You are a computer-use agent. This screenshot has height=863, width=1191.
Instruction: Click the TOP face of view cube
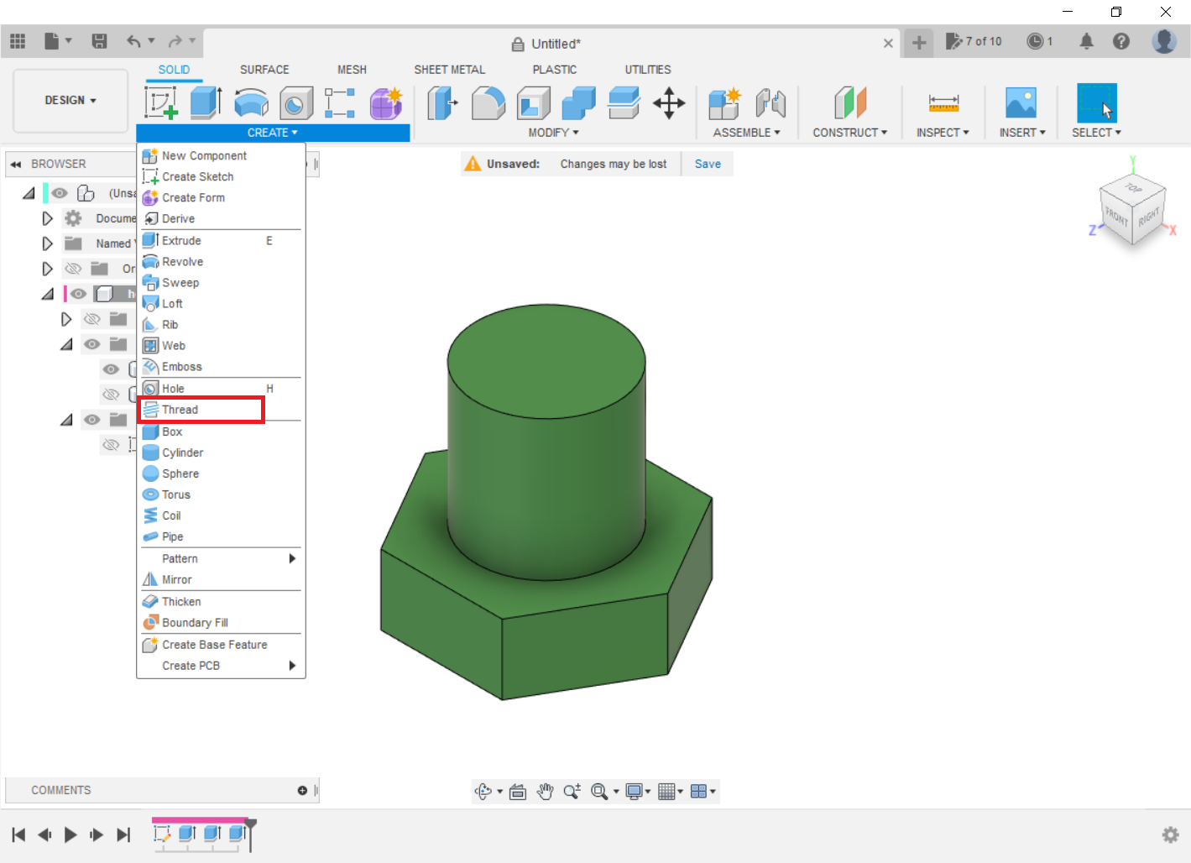tap(1133, 188)
